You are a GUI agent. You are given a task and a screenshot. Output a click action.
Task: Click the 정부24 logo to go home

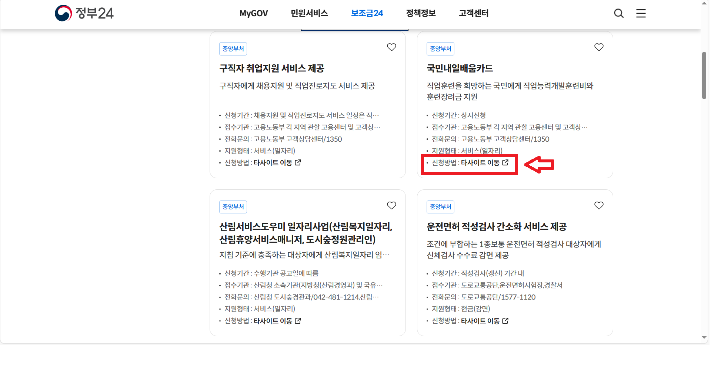click(x=84, y=13)
